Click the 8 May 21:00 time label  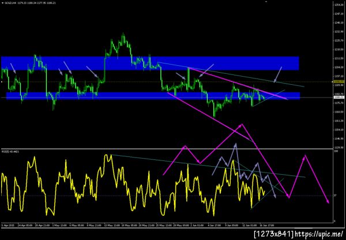pyautogui.click(x=93, y=226)
